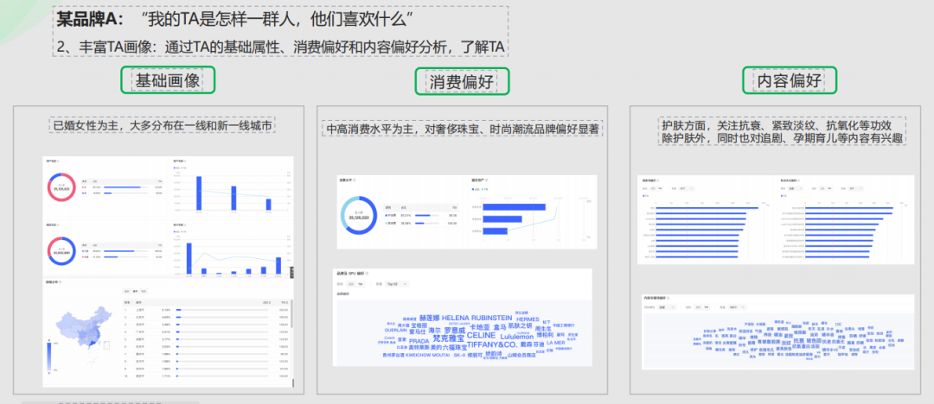Screen dimensions: 934x404
Task: Click the mostly blue marital status donut chart
Action: (x=62, y=251)
